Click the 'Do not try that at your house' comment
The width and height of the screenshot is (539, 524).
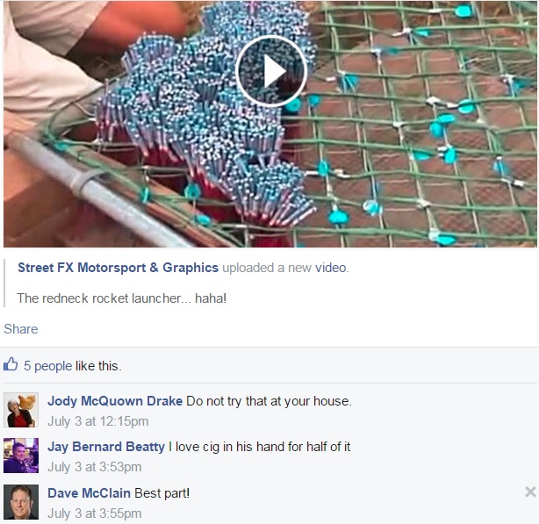(x=269, y=401)
